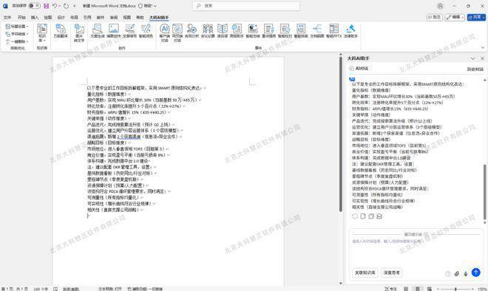Expand the 一键删除 dropdown
The height and width of the screenshot is (291, 488).
17,41
